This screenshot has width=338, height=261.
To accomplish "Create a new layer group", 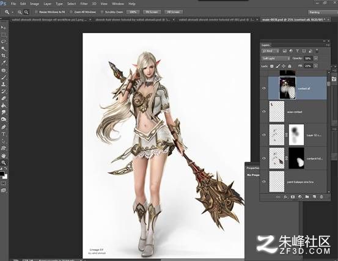I will 307,197.
